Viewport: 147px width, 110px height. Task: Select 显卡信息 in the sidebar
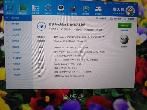(16, 53)
